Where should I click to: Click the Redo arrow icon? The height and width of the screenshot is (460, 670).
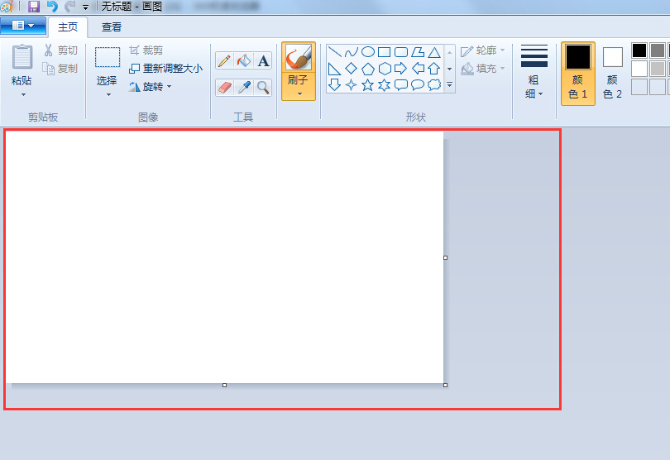pyautogui.click(x=69, y=7)
